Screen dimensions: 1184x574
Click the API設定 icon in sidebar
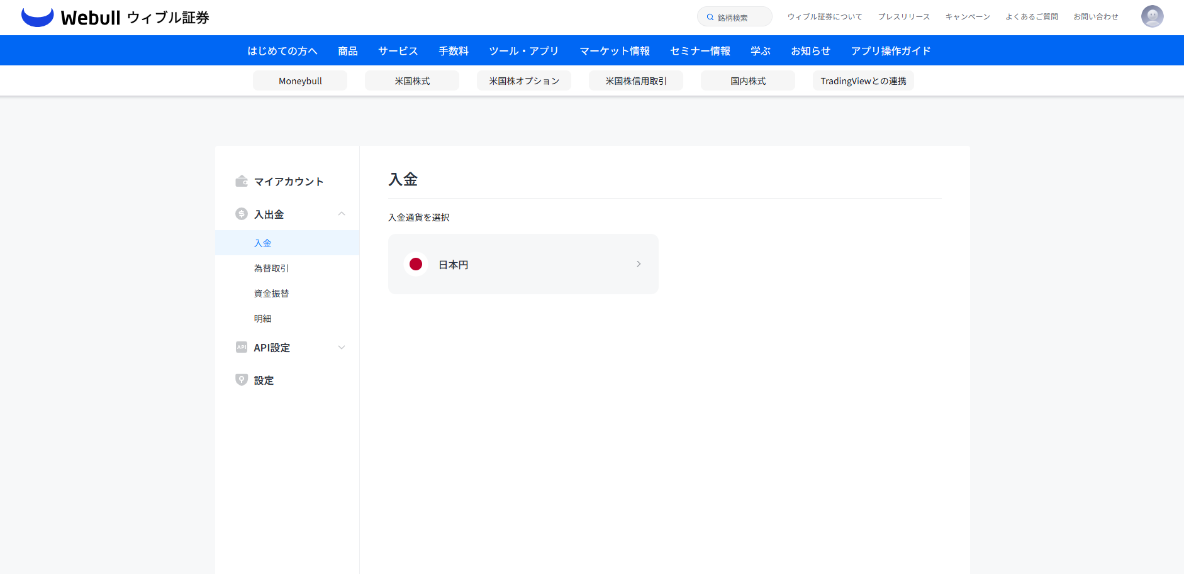(242, 348)
